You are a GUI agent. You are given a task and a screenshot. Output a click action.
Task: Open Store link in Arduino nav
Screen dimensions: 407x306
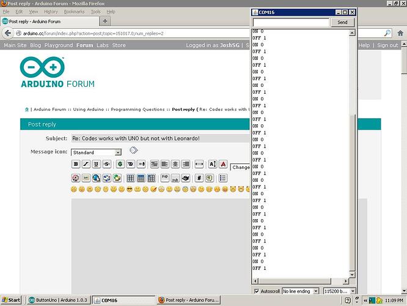click(119, 45)
